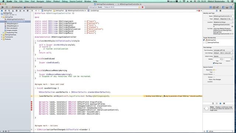Open the Text Encoding dropdown
Image resolution: width=236 pixels, height=133 pixels.
[x=223, y=50]
